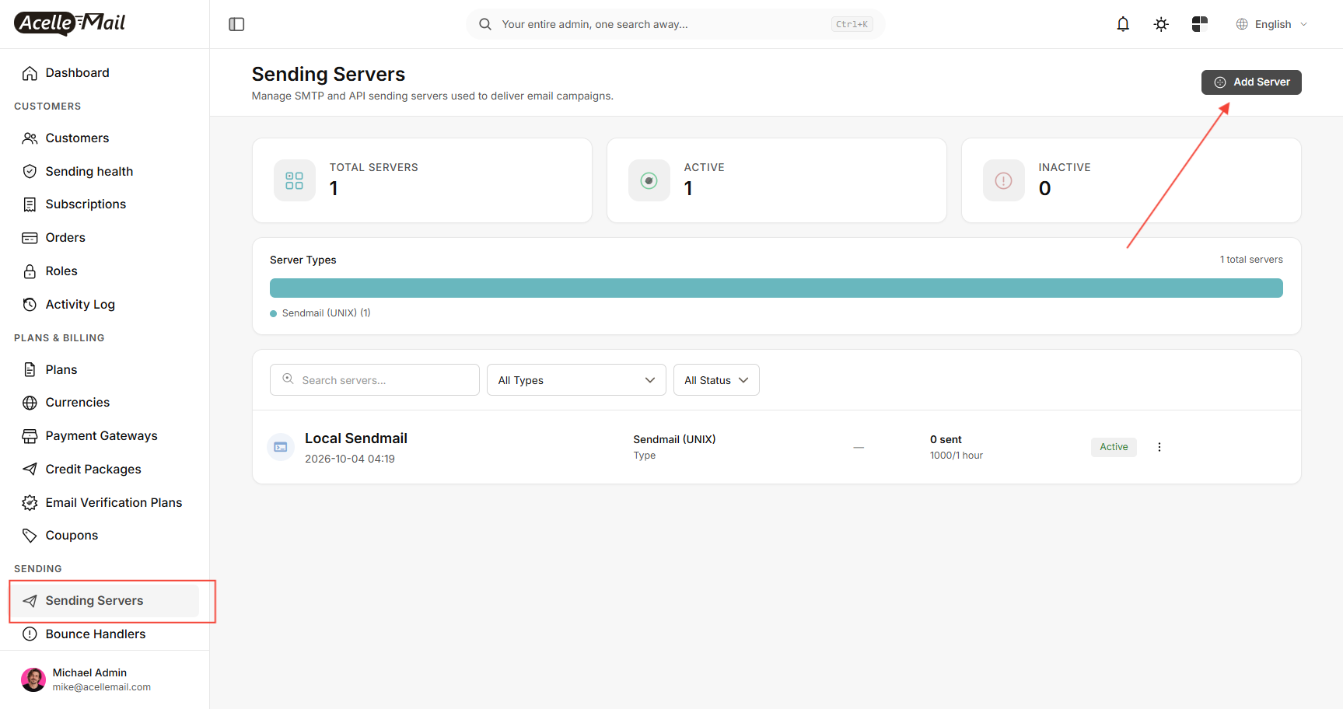Click the Payment Gateways storefront icon
The height and width of the screenshot is (709, 1343).
(30, 436)
